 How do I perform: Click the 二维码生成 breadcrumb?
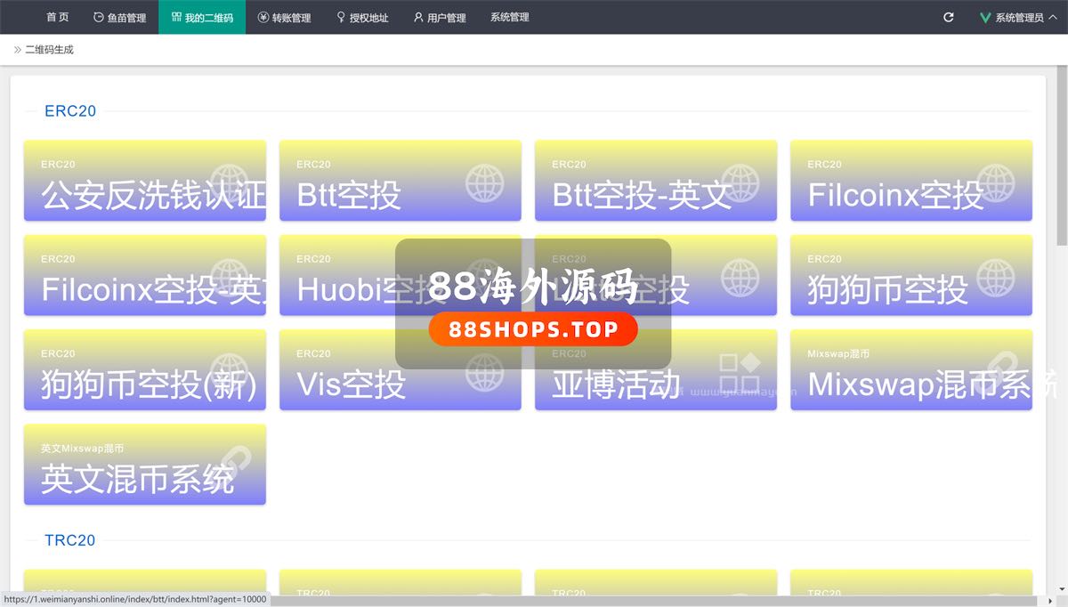pos(49,50)
